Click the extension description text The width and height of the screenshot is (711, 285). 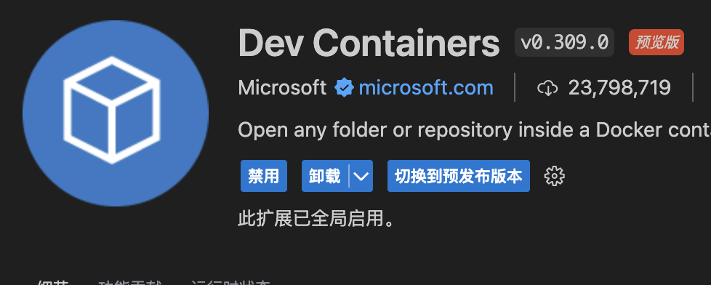(x=474, y=131)
